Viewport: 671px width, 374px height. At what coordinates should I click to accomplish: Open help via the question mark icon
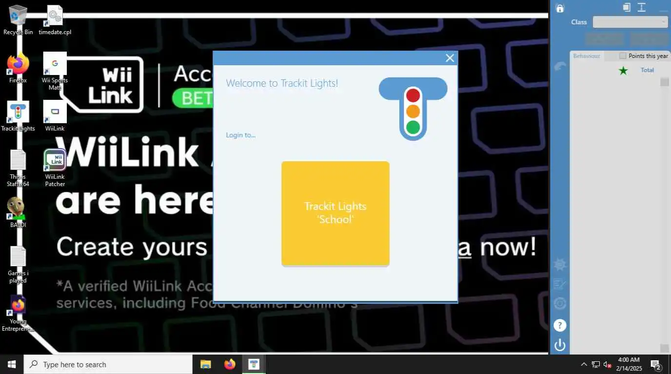tap(560, 325)
